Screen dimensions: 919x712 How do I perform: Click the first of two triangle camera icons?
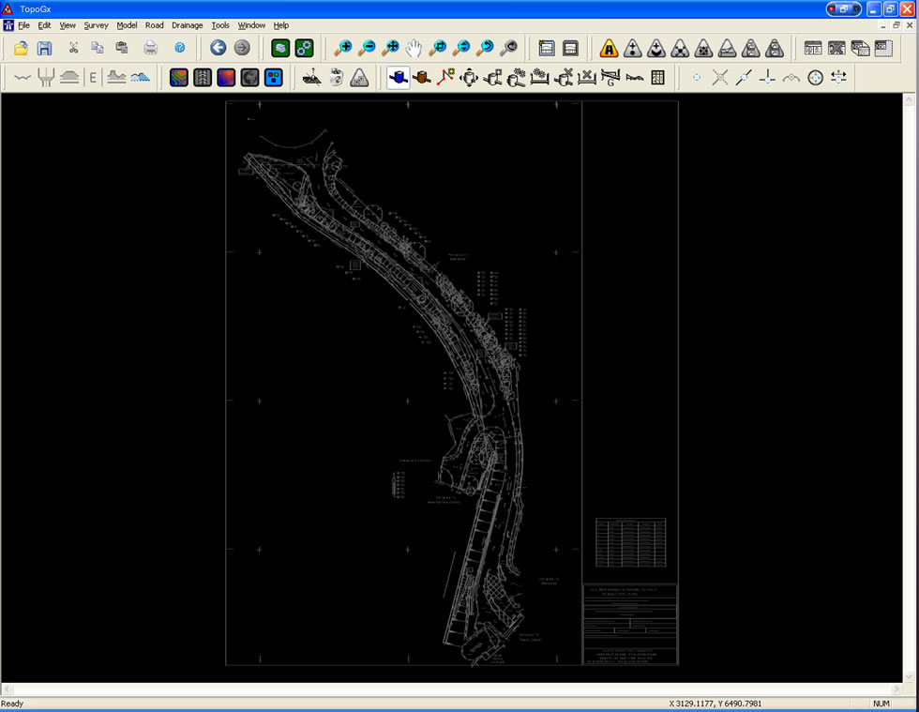(751, 48)
